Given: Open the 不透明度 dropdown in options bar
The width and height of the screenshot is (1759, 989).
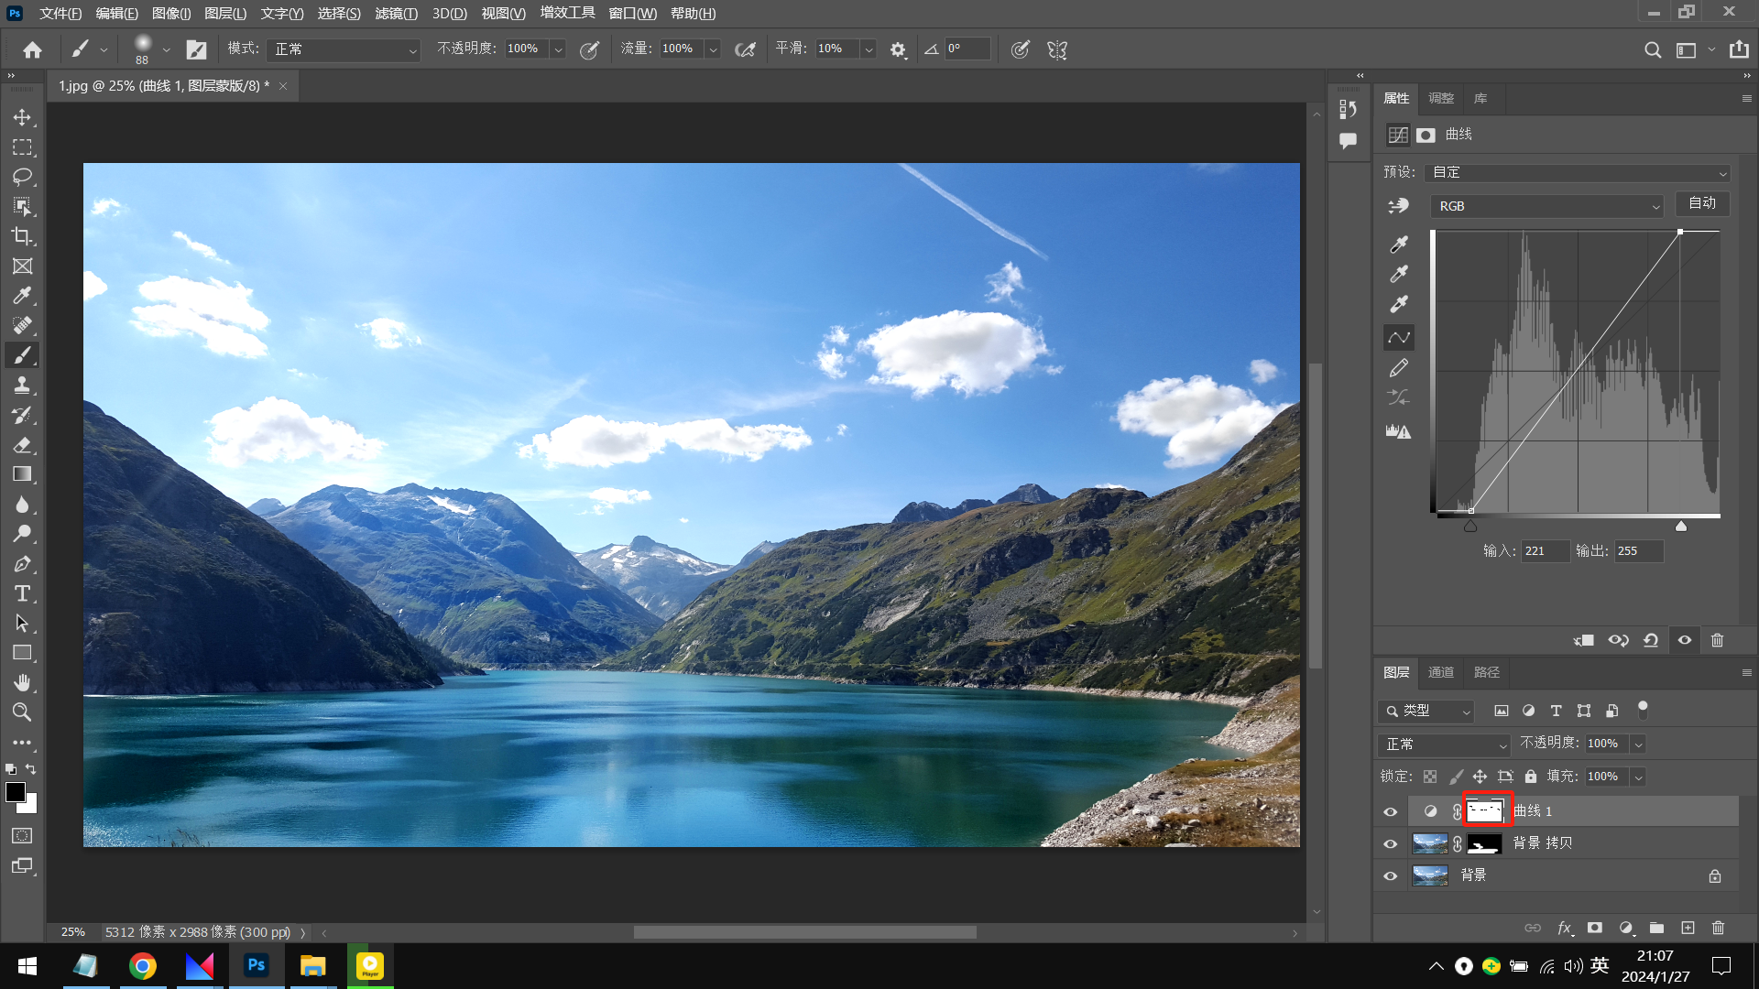Looking at the screenshot, I should click(558, 49).
